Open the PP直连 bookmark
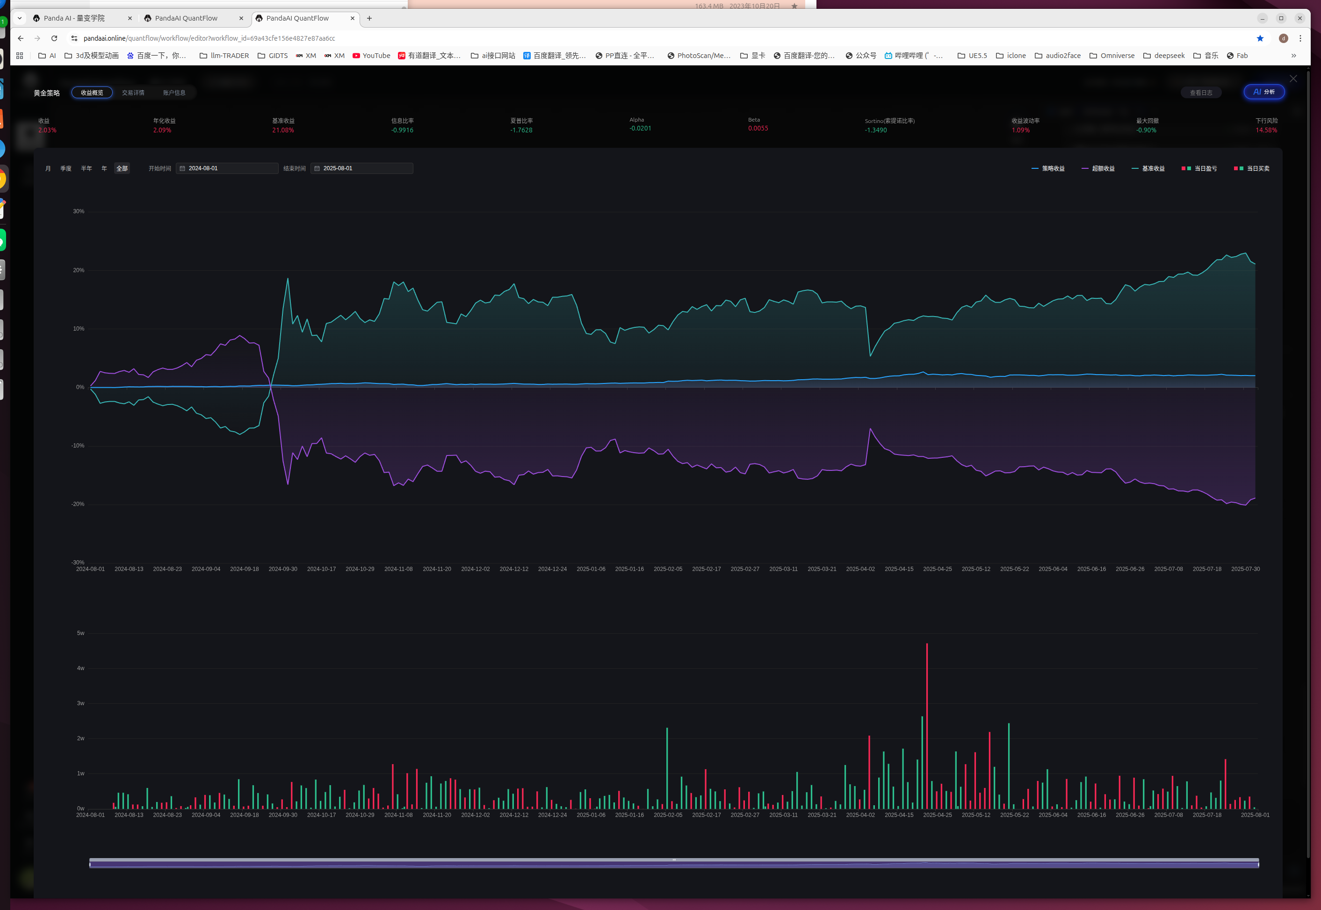Image resolution: width=1321 pixels, height=910 pixels. (x=625, y=55)
